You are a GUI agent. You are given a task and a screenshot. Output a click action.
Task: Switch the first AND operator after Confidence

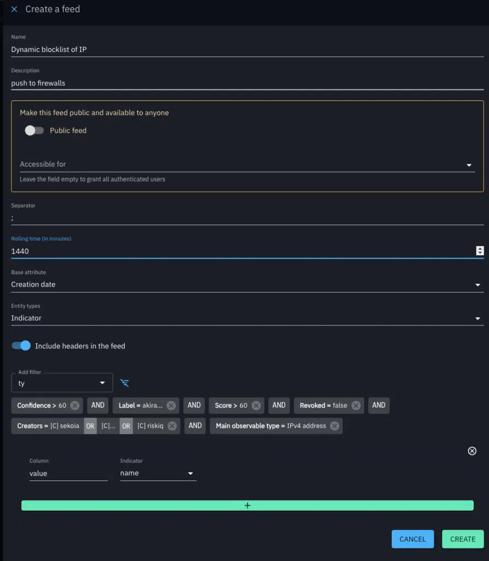click(98, 405)
